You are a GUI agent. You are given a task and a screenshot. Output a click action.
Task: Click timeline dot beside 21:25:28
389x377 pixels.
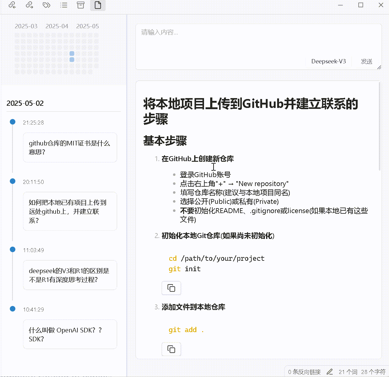pyautogui.click(x=13, y=122)
